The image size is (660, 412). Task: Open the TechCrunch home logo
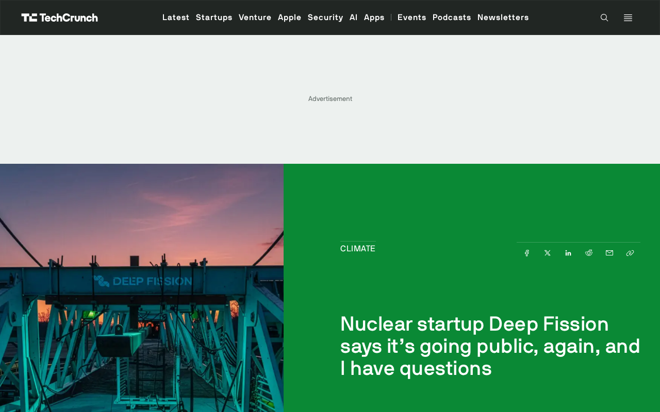pos(59,18)
